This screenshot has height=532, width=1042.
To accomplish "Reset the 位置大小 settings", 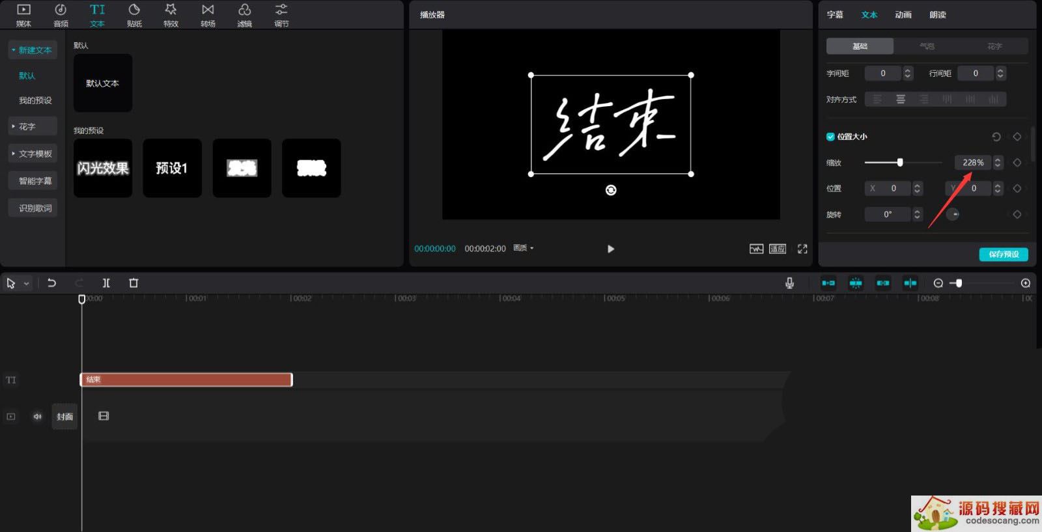I will pos(996,137).
